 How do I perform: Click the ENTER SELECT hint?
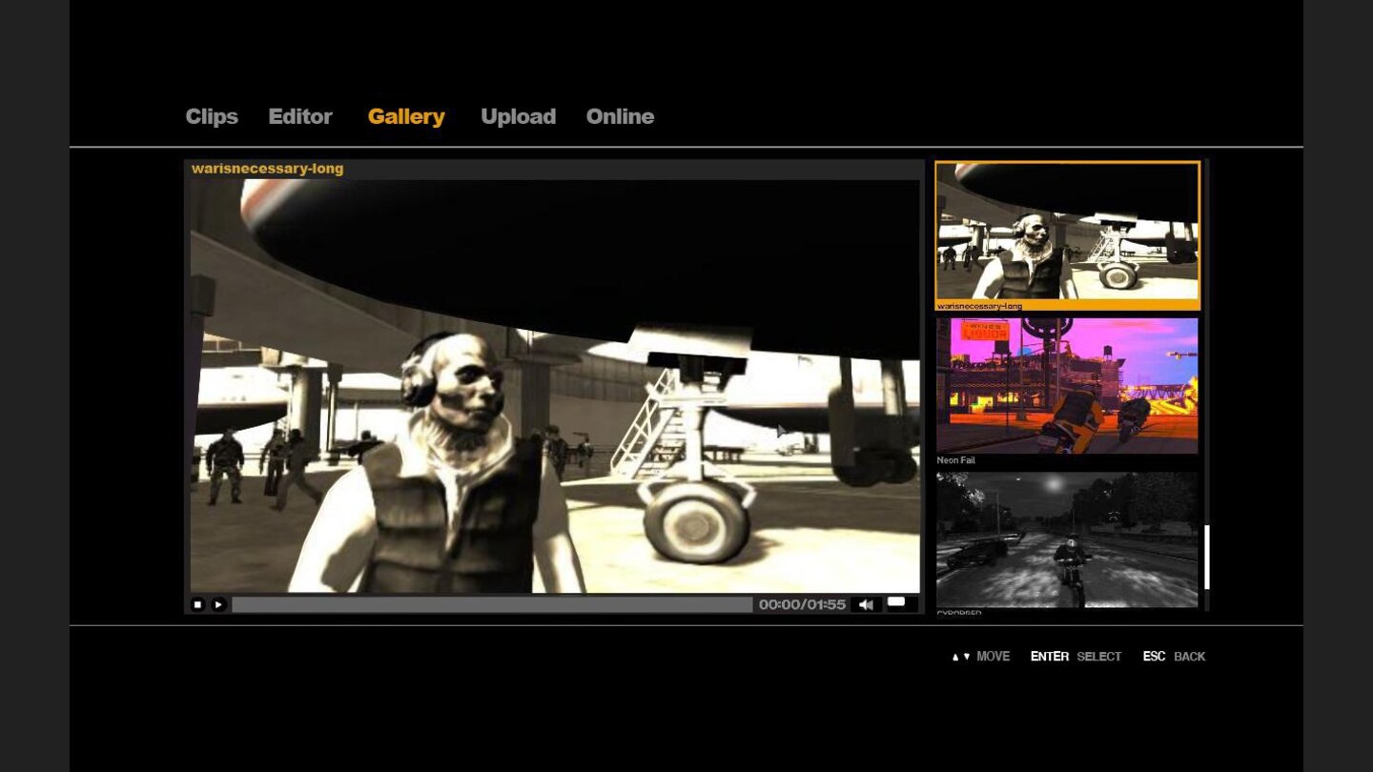(x=1076, y=657)
